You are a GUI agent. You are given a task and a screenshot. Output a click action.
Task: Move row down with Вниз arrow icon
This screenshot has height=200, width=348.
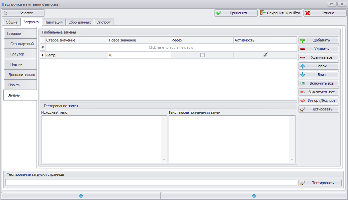point(303,75)
